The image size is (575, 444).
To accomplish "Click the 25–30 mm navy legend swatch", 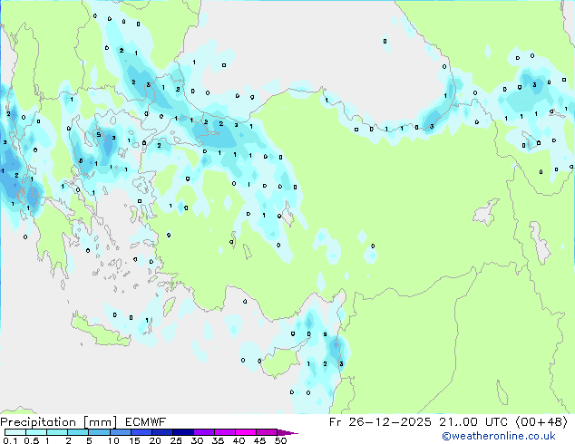I will click(x=183, y=432).
